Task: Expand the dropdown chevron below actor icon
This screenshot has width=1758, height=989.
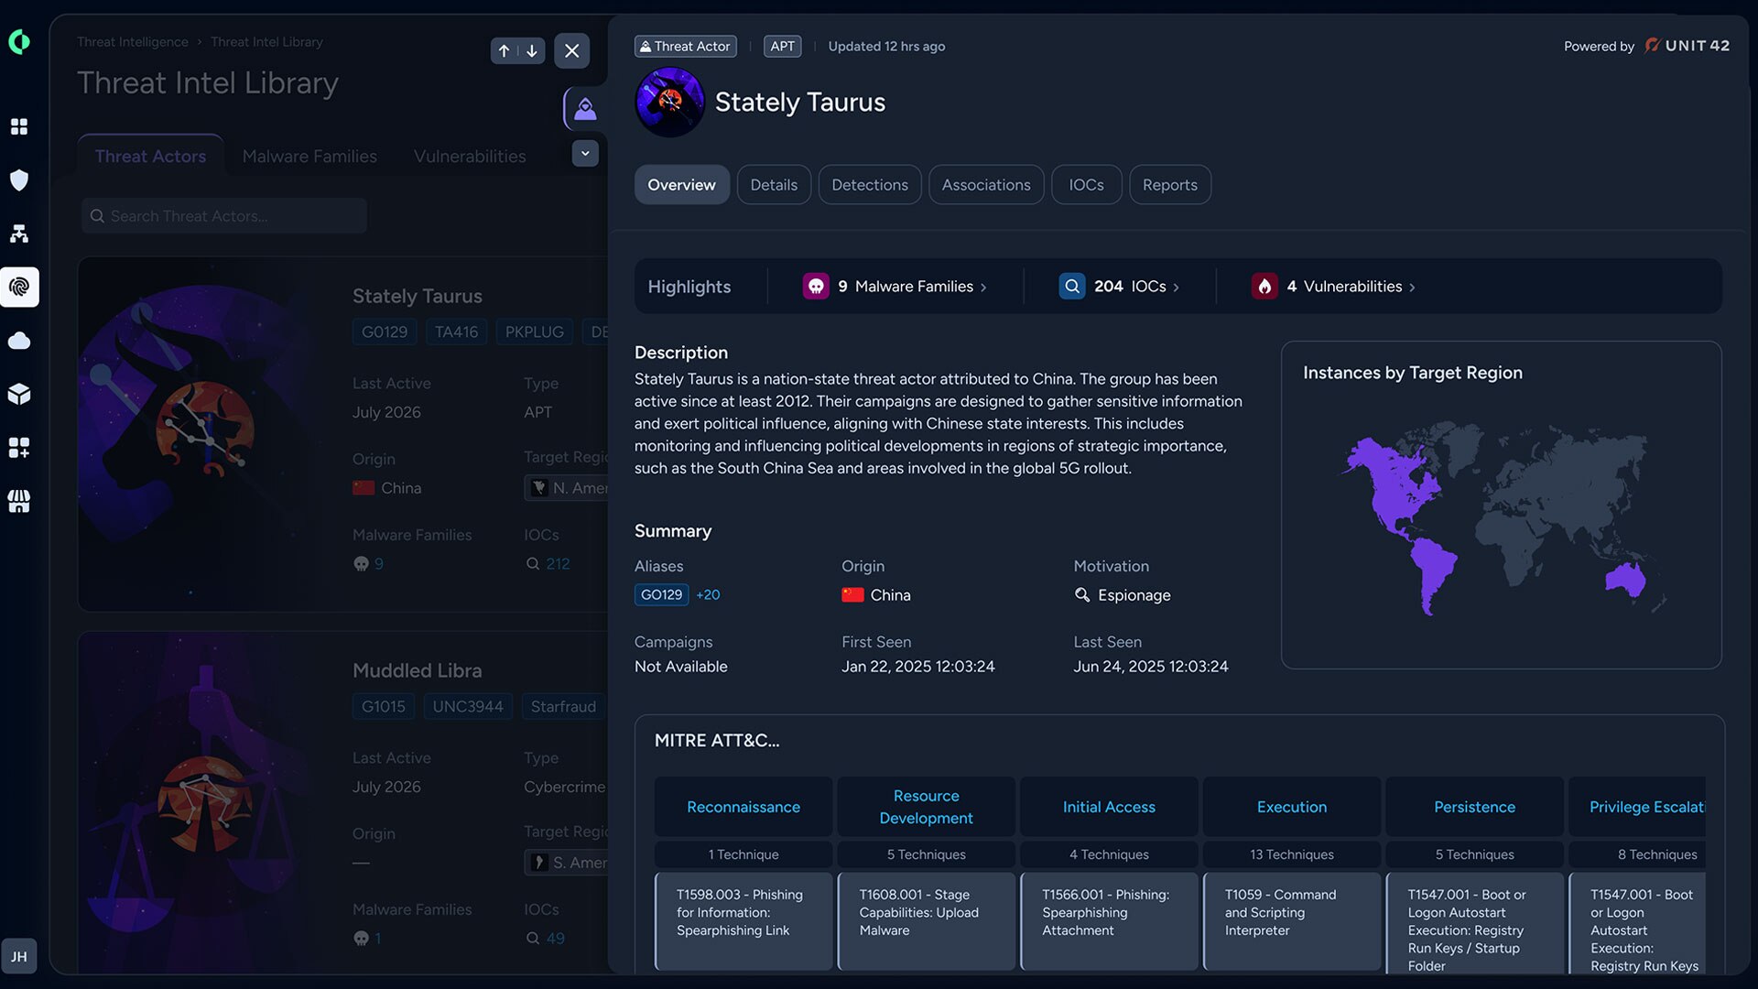Action: coord(585,153)
